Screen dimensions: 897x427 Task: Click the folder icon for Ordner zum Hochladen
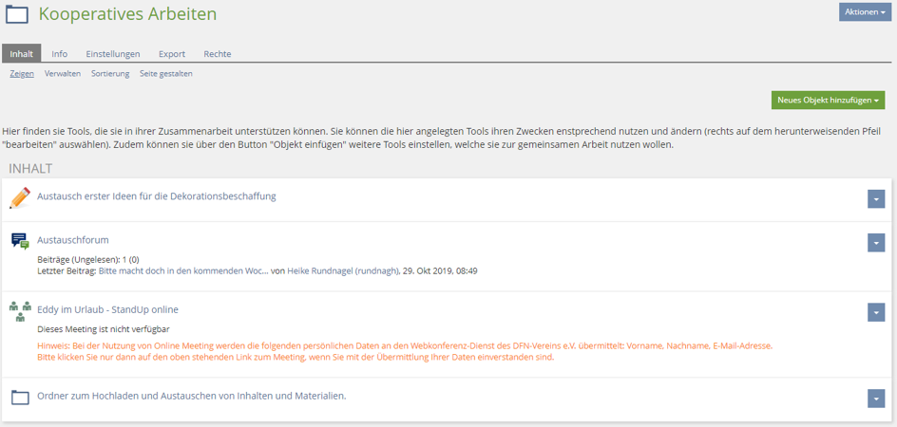20,397
